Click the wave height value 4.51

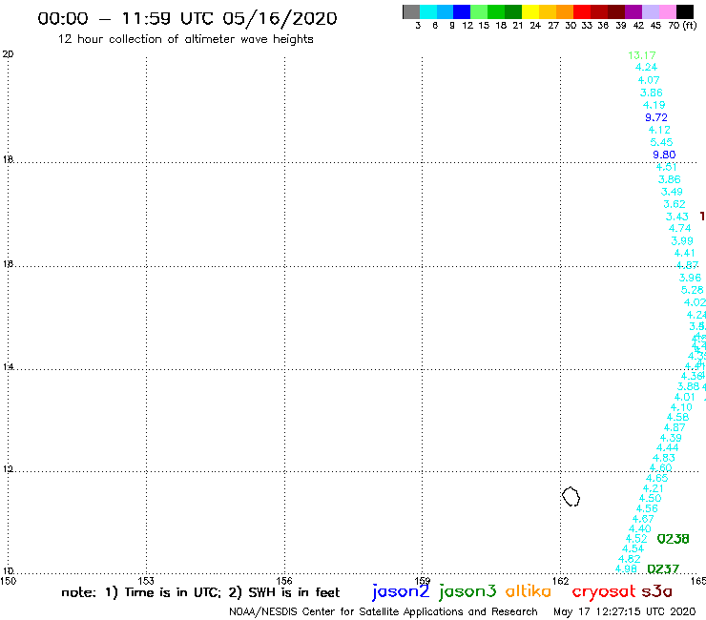coord(666,167)
